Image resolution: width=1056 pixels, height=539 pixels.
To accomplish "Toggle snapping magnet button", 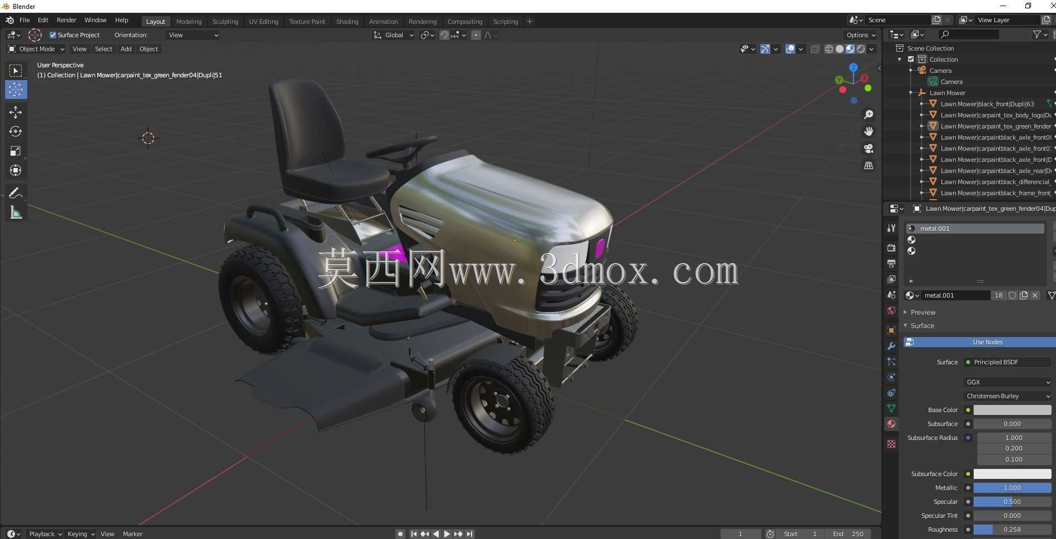I will [444, 35].
